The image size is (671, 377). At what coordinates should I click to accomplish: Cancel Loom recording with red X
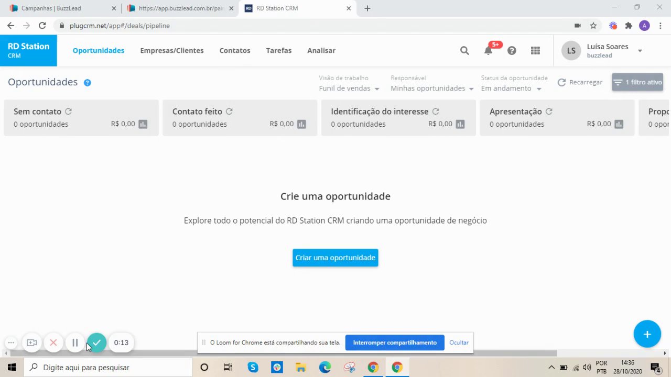point(53,342)
